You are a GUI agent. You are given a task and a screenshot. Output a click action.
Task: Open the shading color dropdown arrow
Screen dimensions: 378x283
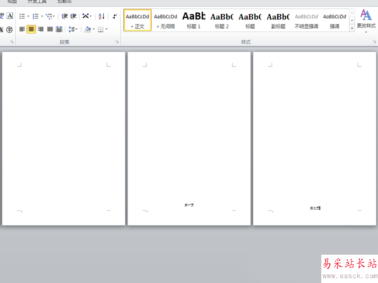(94, 29)
